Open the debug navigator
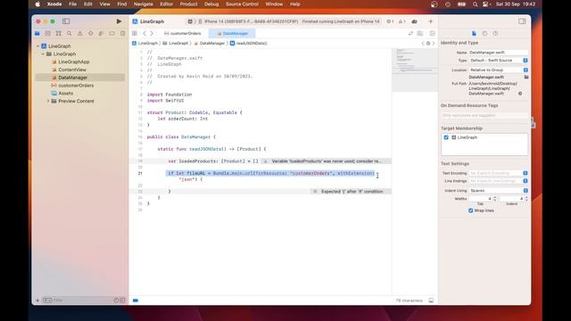Screen dimensions: 571x321 click(101, 34)
